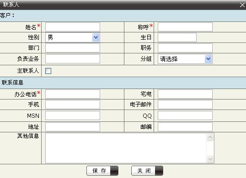Click the 保存 button
Screen dimensions: 246x178
point(102,171)
